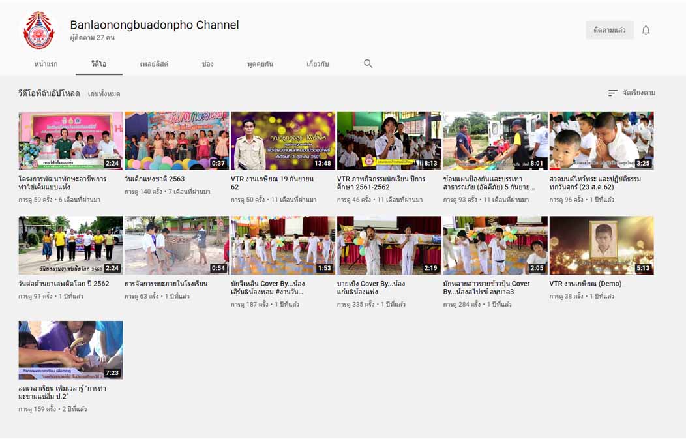The width and height of the screenshot is (686, 439).
Task: Open the วันเด็กแห่งชาติ 2563 video title
Action: (x=155, y=179)
